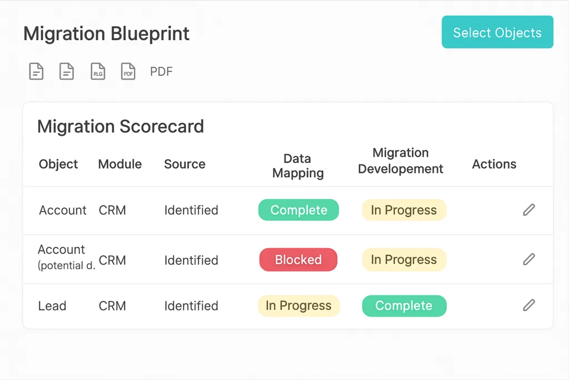The height and width of the screenshot is (380, 569).
Task: Select the Lead object cell
Action: coord(52,306)
